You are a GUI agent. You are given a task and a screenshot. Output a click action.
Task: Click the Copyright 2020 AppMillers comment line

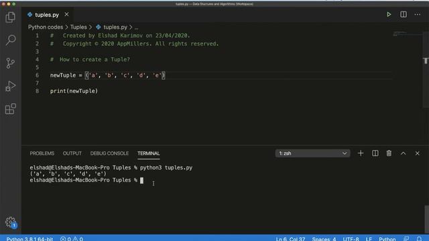point(134,44)
